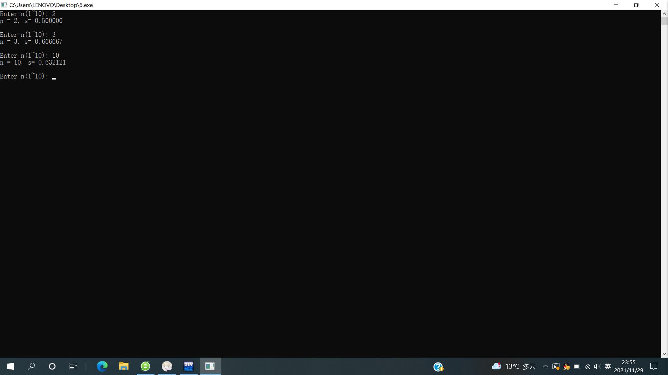Viewport: 668px width, 375px height.
Task: Open the clock and date calendar
Action: point(628,367)
